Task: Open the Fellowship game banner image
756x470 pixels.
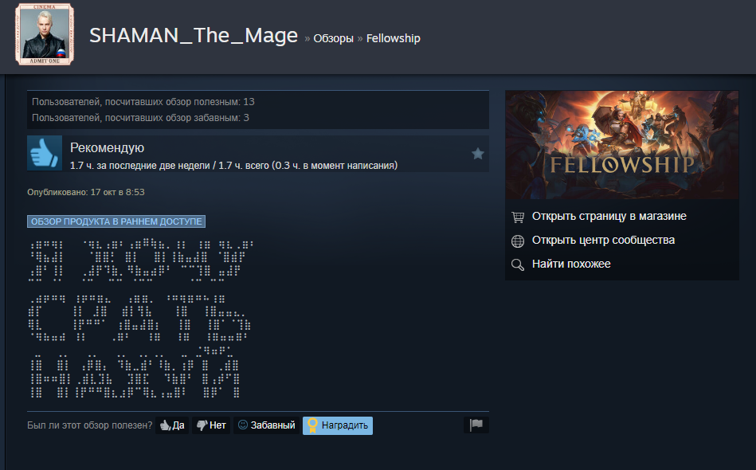Action: (621, 145)
